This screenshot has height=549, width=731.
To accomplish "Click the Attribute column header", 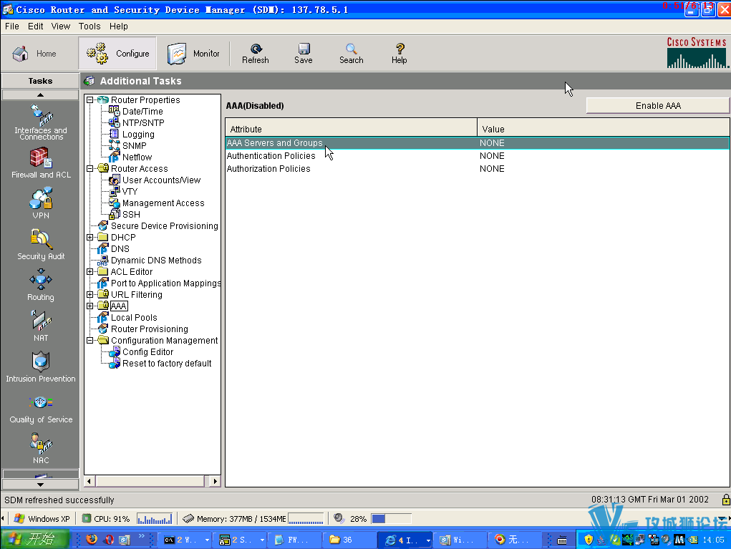I will (351, 129).
